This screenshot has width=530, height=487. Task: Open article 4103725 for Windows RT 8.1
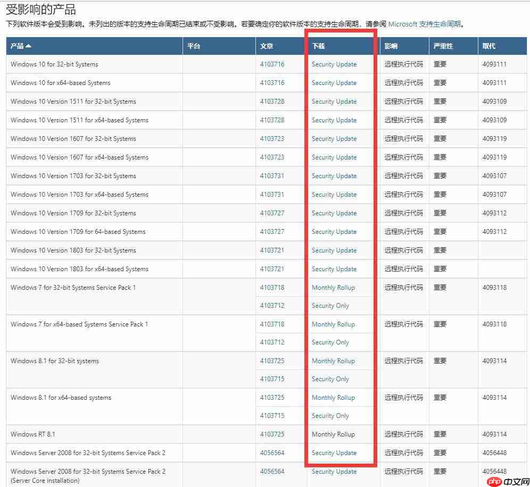pyautogui.click(x=272, y=434)
